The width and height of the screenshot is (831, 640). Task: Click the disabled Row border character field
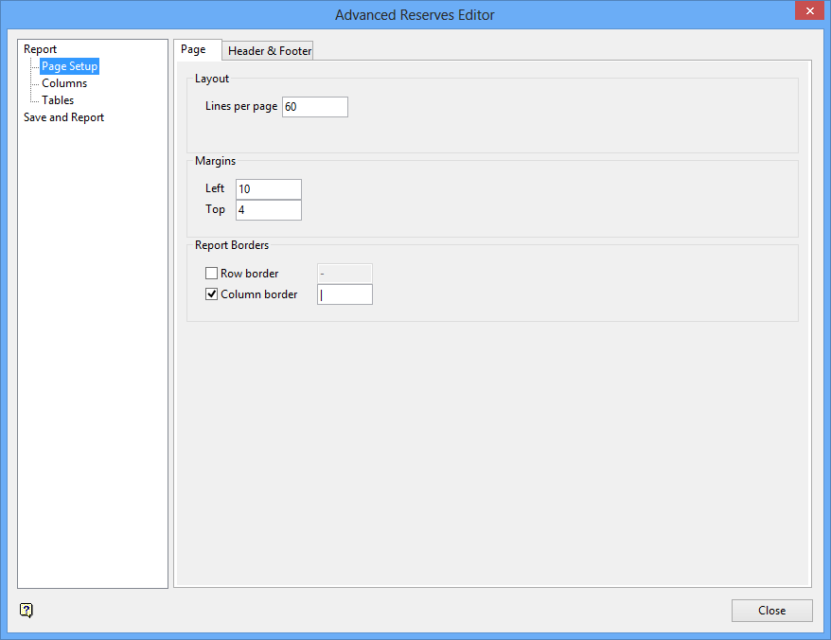click(x=345, y=274)
